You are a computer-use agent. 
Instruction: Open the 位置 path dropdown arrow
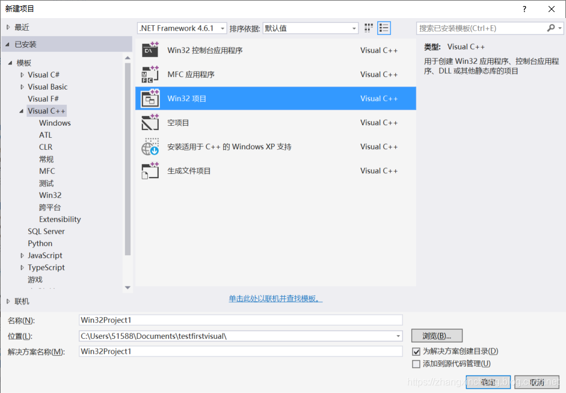[x=398, y=336]
